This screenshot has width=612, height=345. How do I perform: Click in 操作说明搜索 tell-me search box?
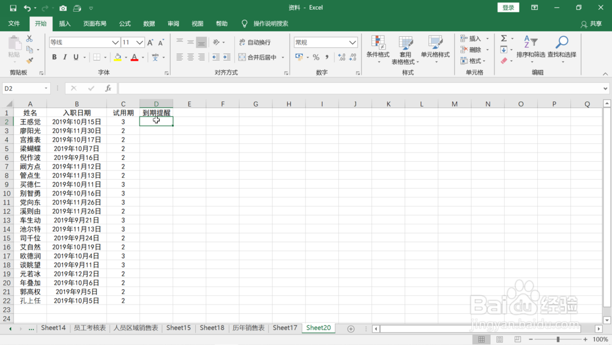[271, 23]
